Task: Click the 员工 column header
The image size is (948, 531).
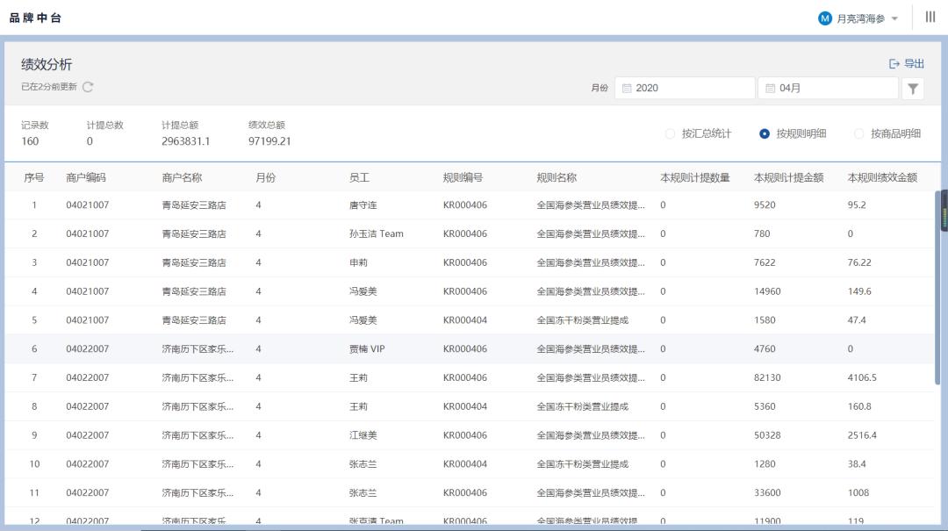Action: (359, 177)
